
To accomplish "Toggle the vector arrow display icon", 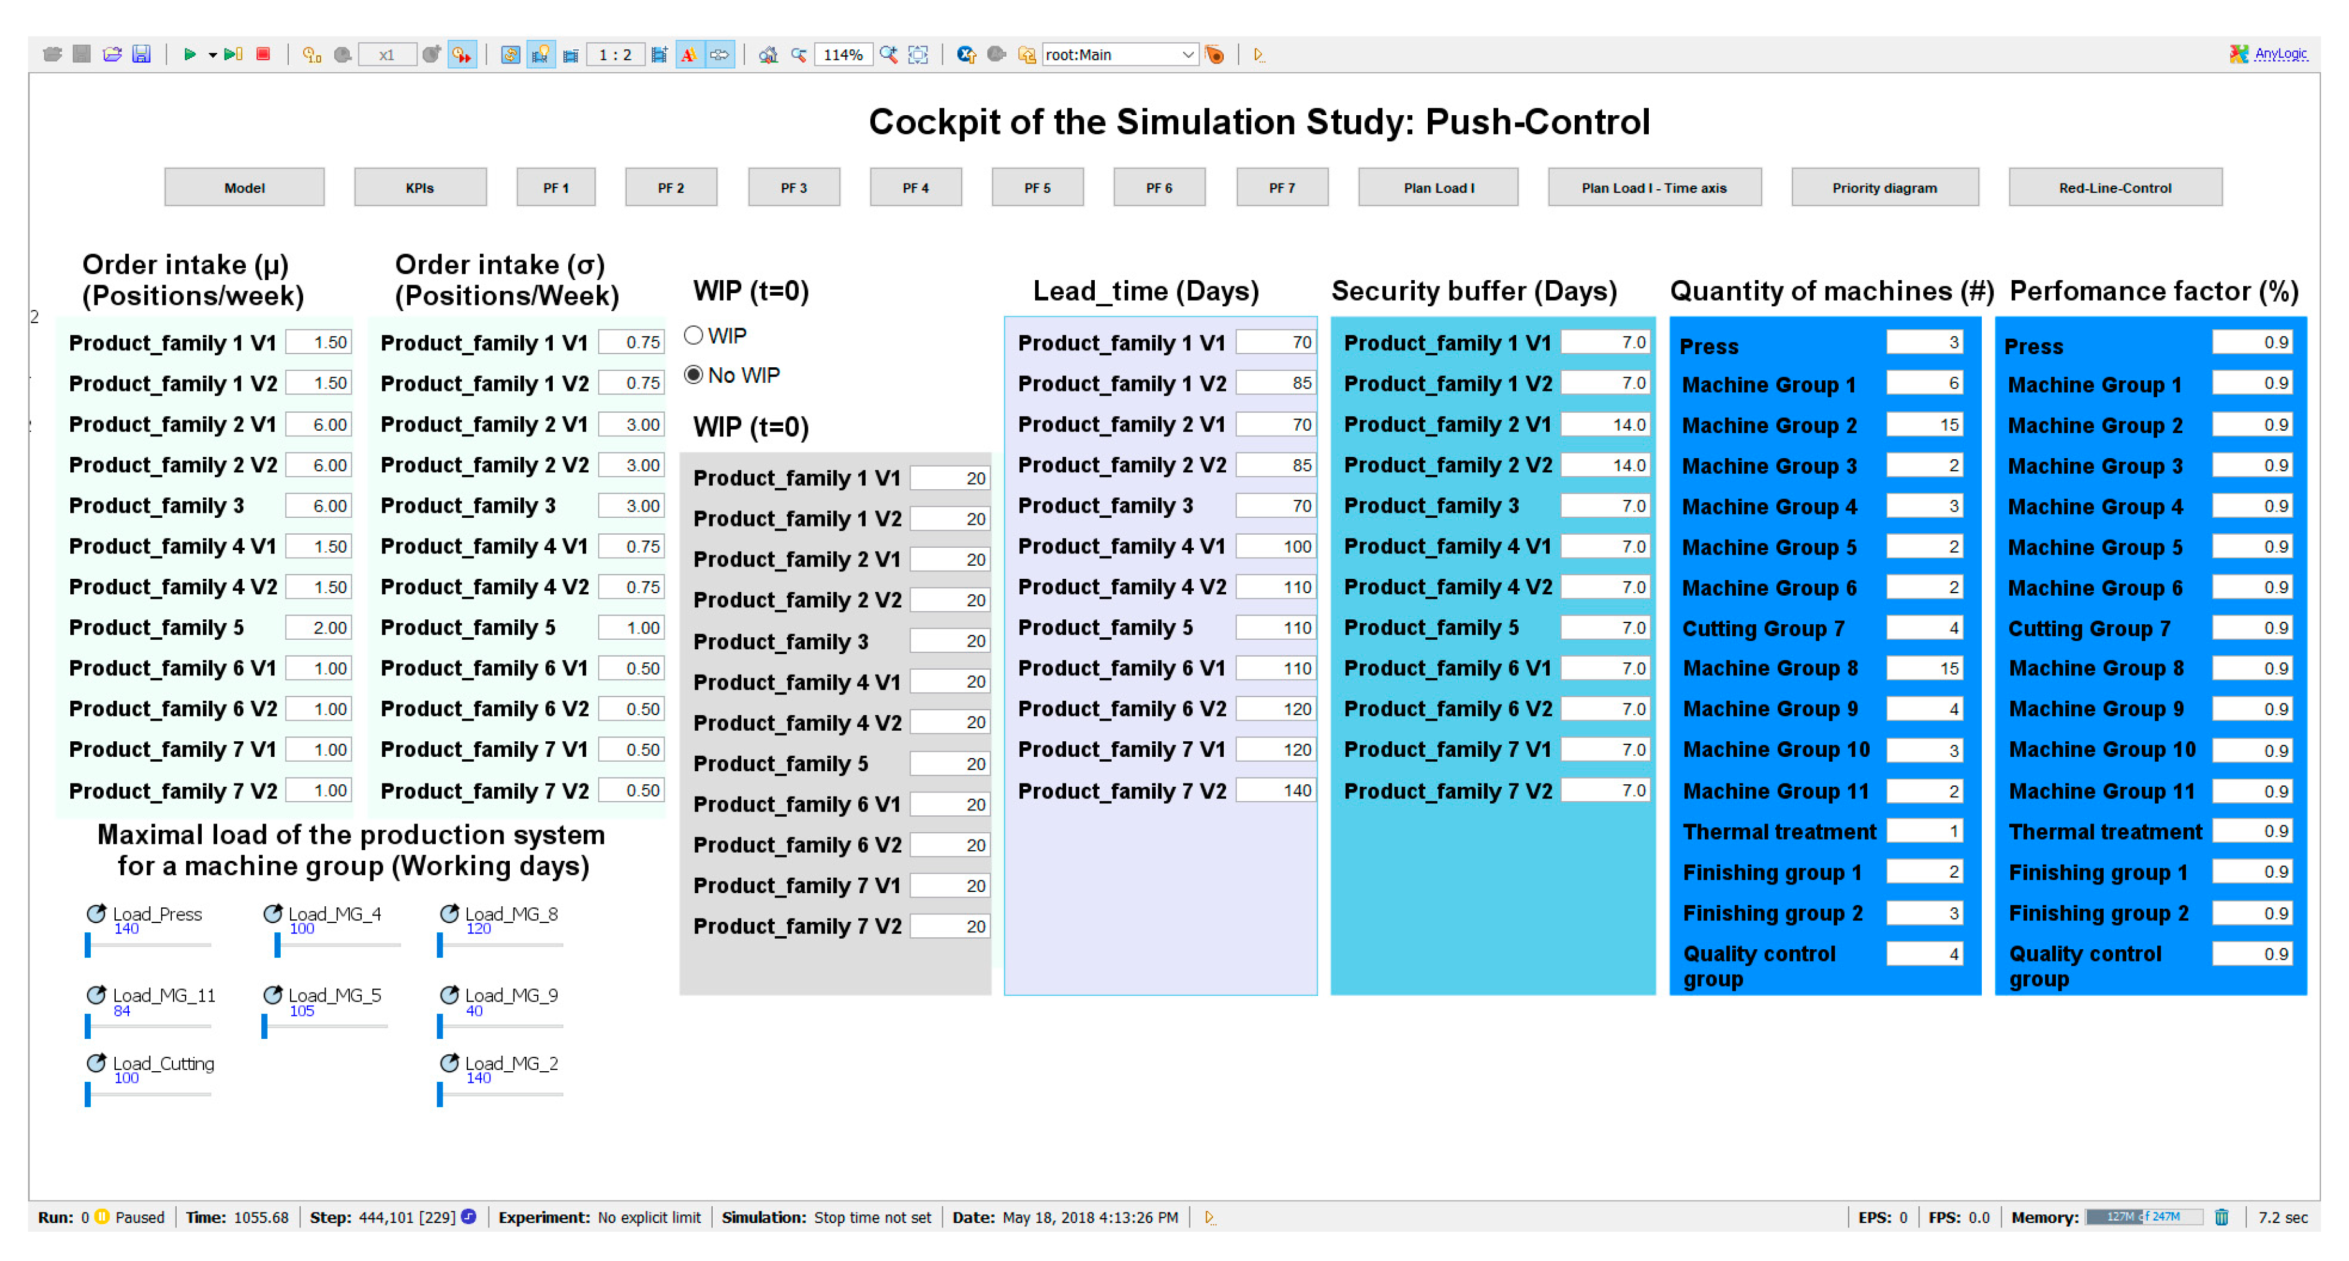I will click(x=720, y=55).
